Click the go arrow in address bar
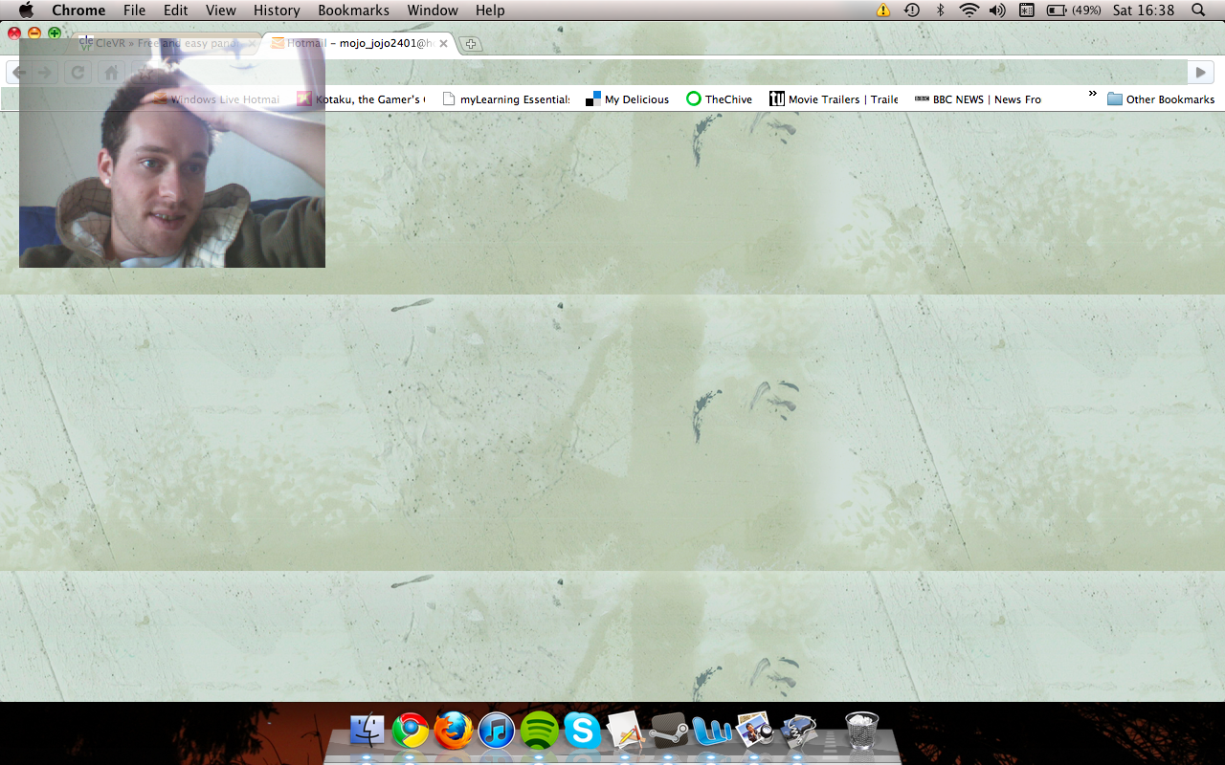 point(1200,73)
